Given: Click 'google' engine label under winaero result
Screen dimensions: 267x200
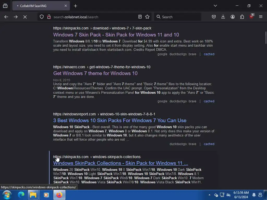Looking at the screenshot, I should tap(162, 101).
